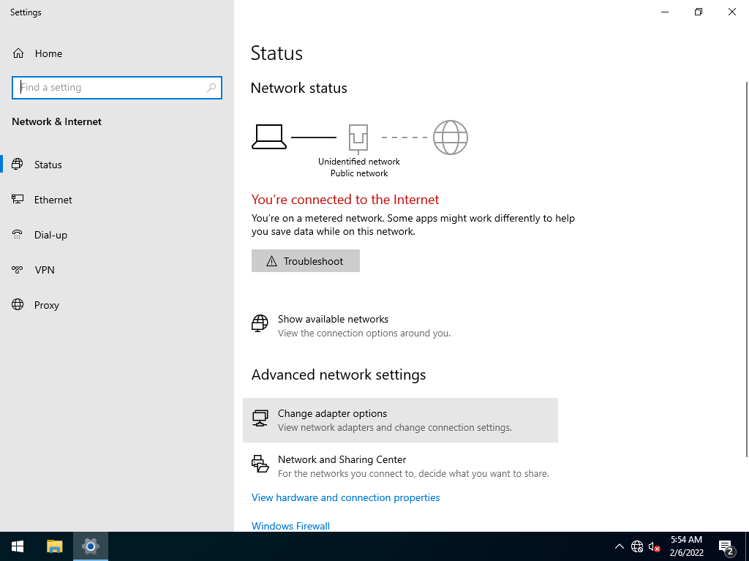Viewport: 749px width, 561px height.
Task: Click the VPN icon in sidebar
Action: tap(18, 270)
